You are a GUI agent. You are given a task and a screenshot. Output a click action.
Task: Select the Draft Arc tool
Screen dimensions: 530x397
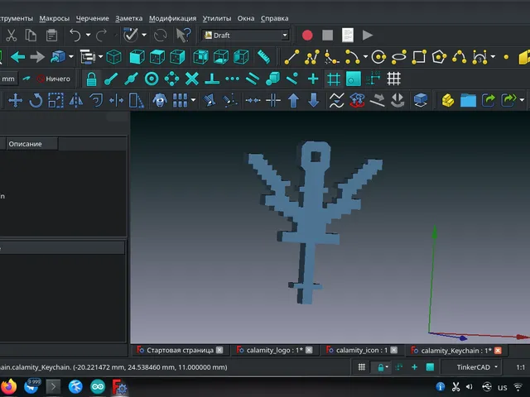coord(352,57)
